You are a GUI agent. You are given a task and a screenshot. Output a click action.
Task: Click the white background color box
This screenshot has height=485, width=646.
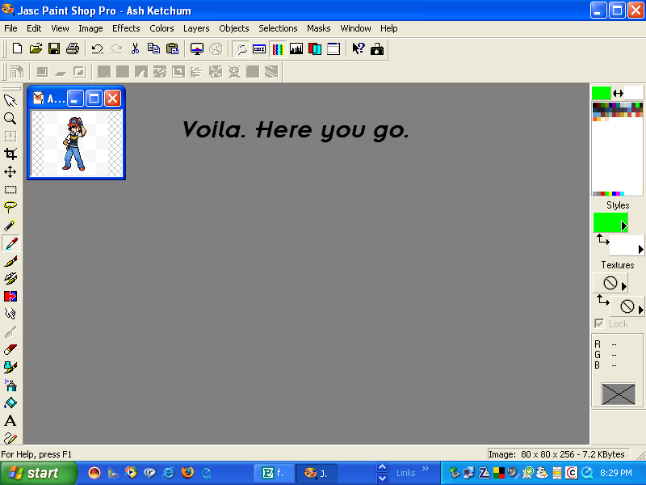pos(634,93)
